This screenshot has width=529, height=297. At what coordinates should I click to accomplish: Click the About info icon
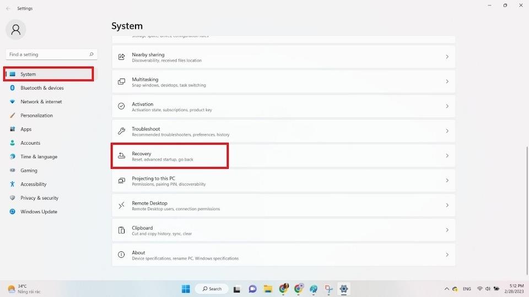click(121, 255)
